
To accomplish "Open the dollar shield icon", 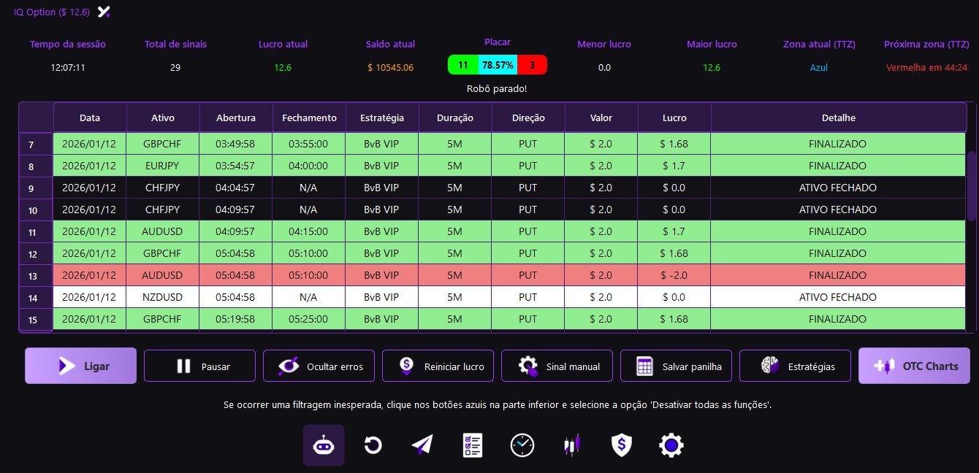I will click(621, 445).
